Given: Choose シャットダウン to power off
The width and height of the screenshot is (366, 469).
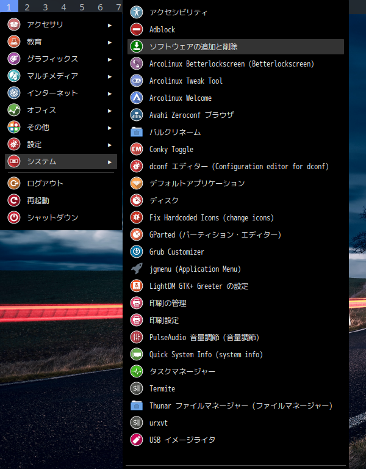Looking at the screenshot, I should click(61, 217).
